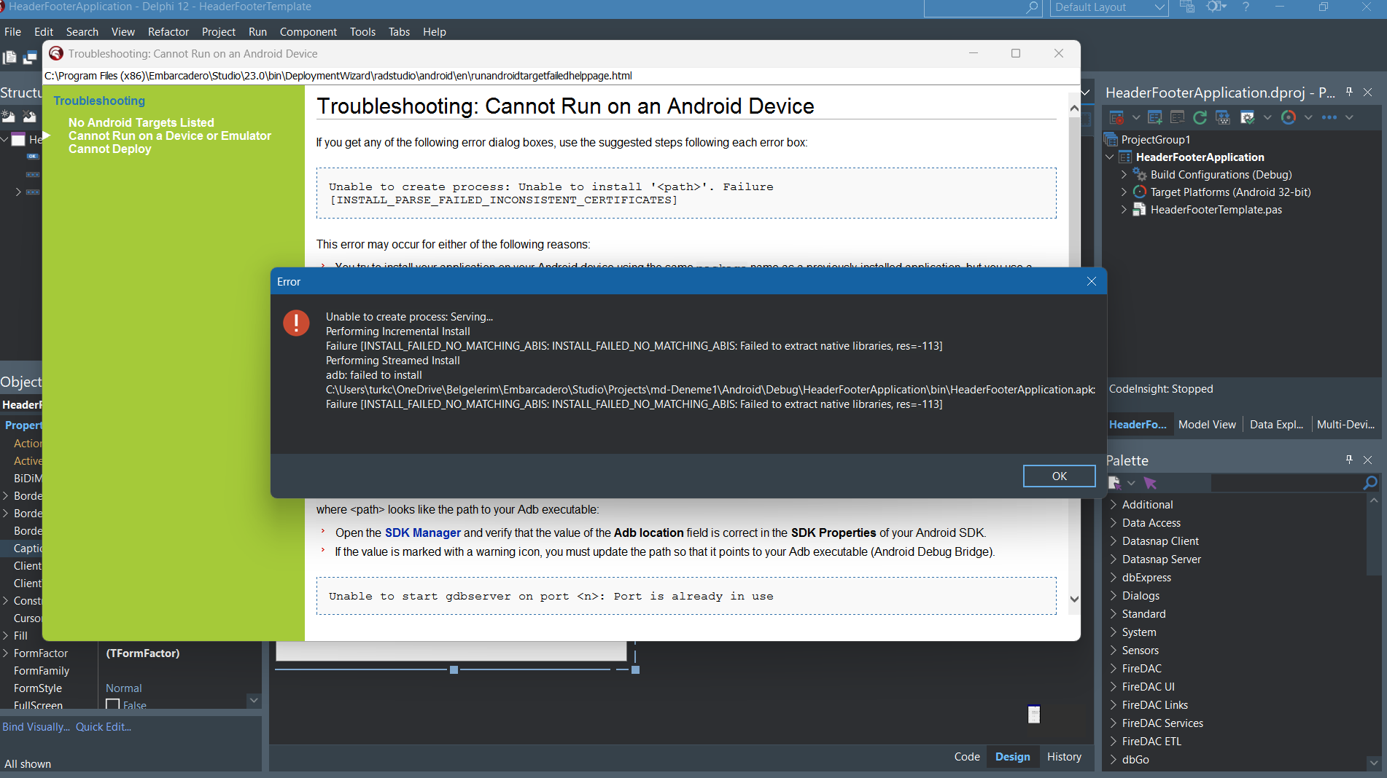The image size is (1387, 778).
Task: Open the SDK Manager link
Action: click(x=423, y=533)
